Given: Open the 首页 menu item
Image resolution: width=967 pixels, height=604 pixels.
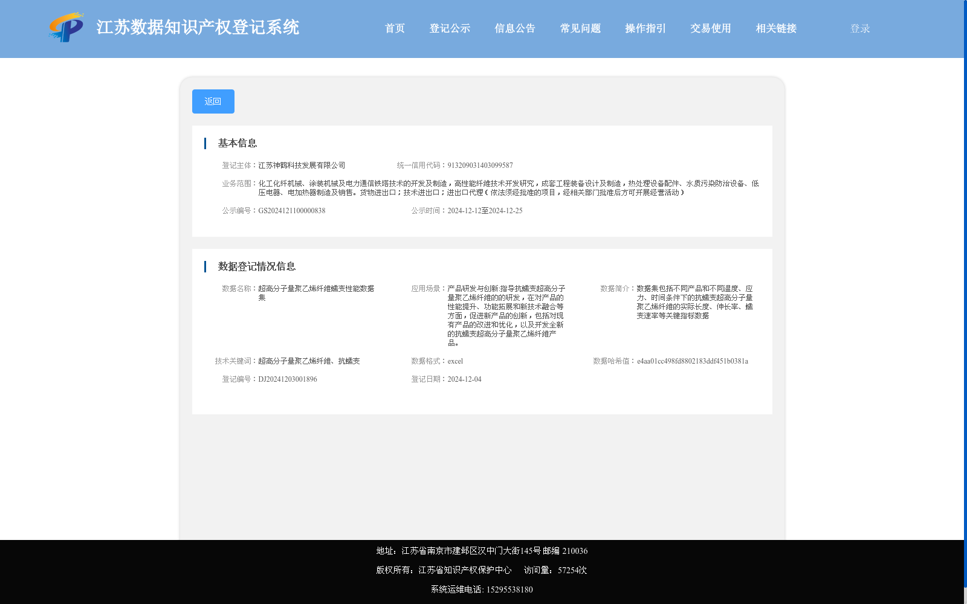Looking at the screenshot, I should click(395, 28).
